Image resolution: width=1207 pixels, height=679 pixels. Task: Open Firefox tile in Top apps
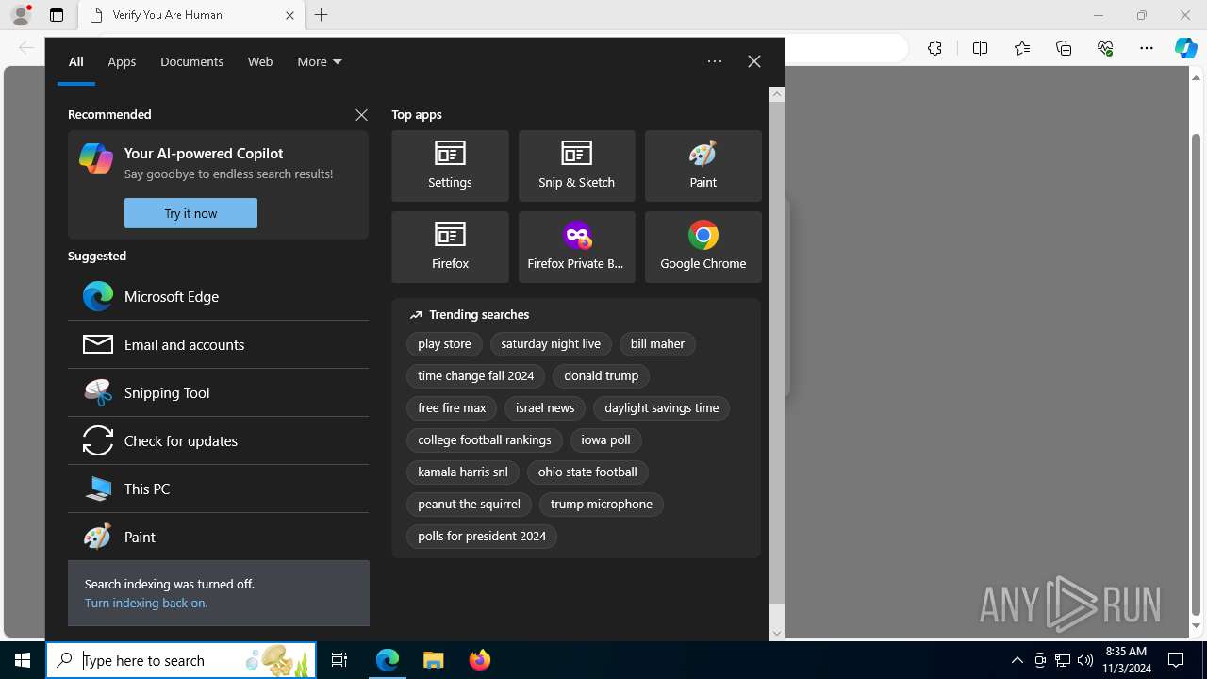point(450,247)
